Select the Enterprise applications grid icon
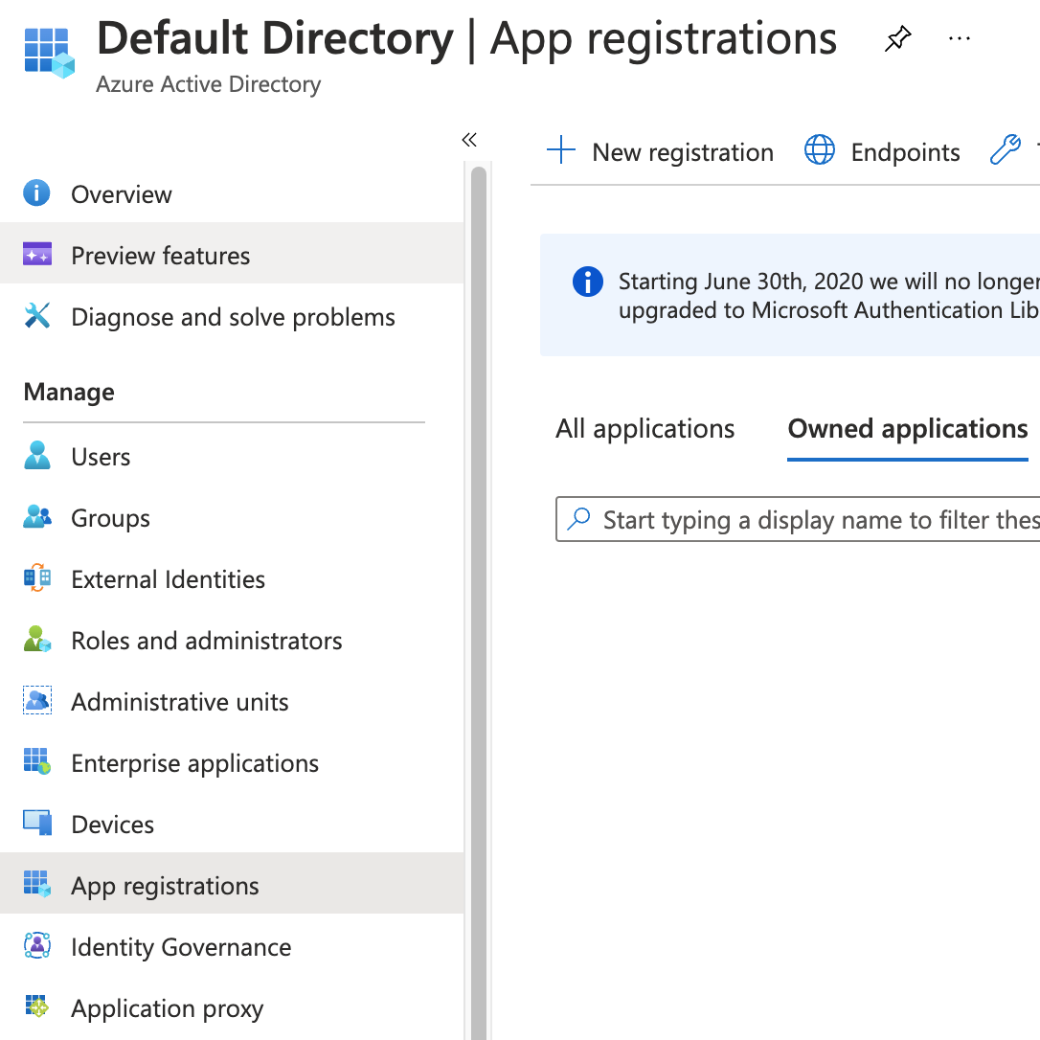 coord(38,762)
